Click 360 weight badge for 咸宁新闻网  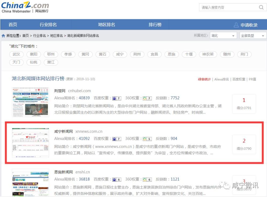[147, 139]
